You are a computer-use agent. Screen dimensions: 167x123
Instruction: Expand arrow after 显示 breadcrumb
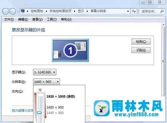pyautogui.click(x=87, y=11)
